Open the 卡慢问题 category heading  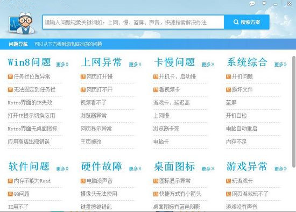point(174,62)
